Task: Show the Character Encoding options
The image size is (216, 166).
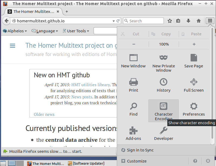Action: [x=164, y=111]
